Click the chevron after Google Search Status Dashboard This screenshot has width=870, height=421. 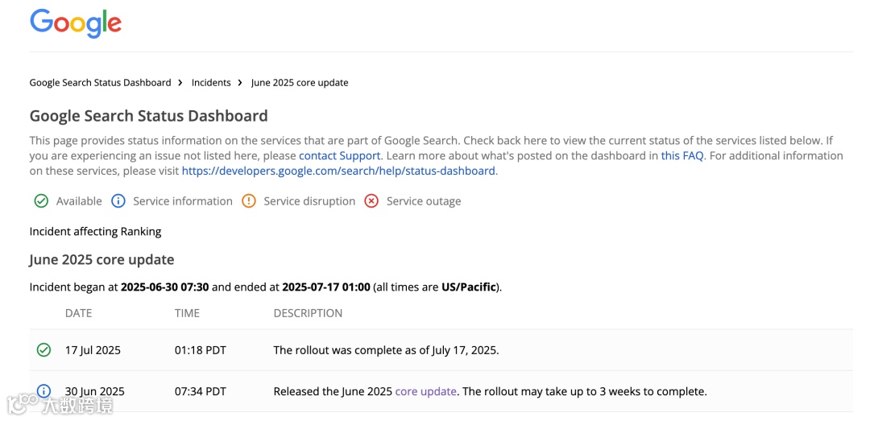click(181, 83)
